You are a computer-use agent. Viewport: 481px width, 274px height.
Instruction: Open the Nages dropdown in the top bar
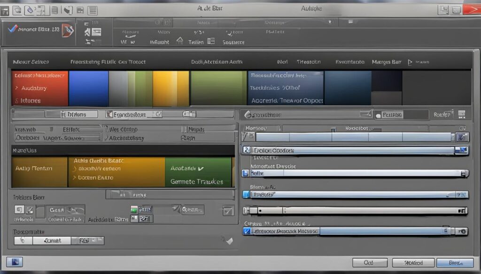click(x=204, y=22)
